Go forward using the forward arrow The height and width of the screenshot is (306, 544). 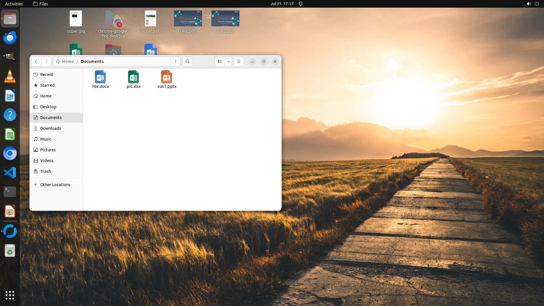(x=46, y=61)
